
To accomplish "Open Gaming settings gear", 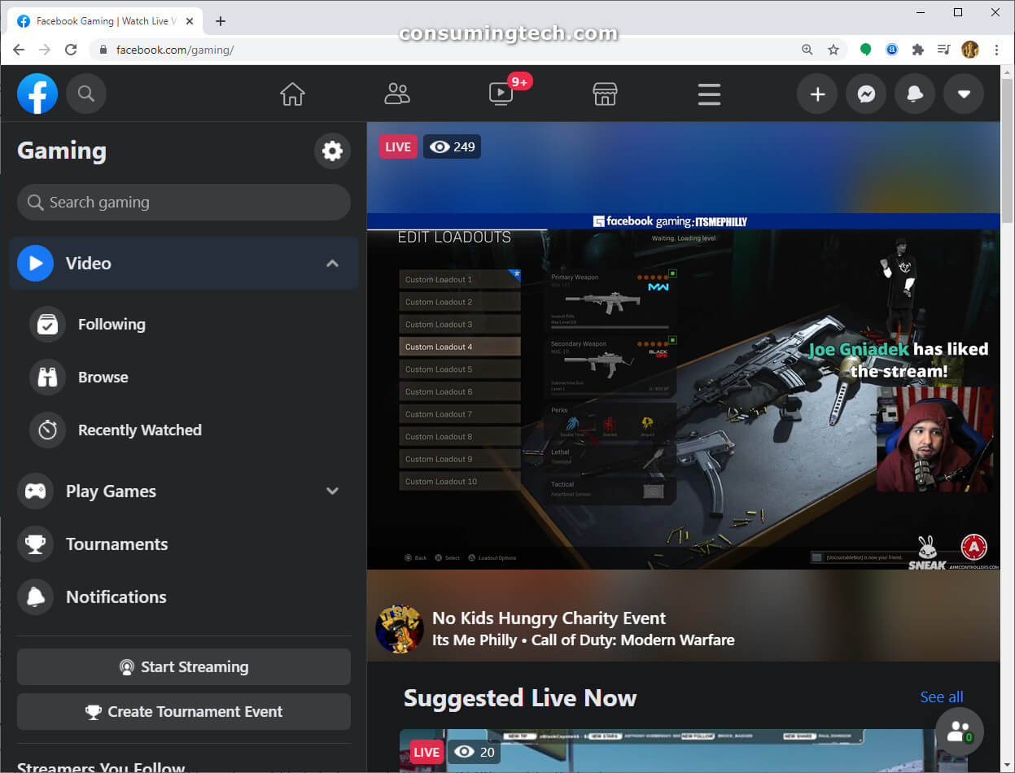I will [332, 151].
